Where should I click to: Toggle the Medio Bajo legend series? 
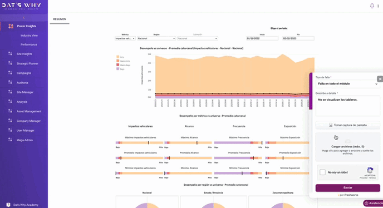124,65
